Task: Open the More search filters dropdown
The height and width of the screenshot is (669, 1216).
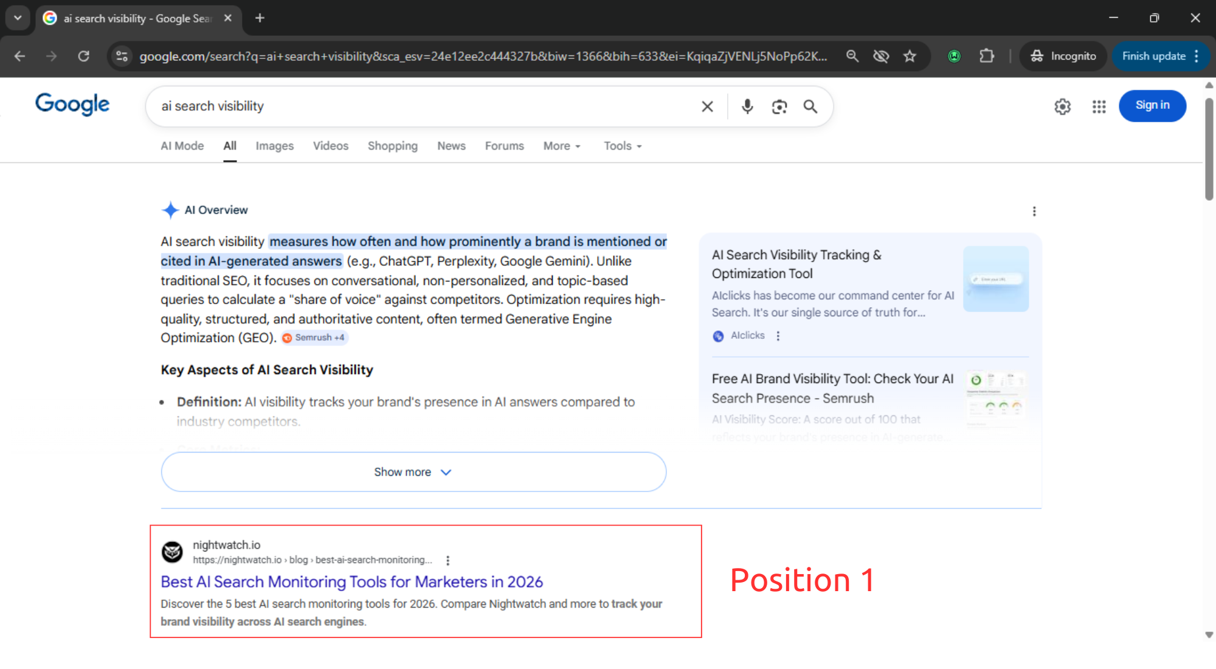Action: click(561, 146)
